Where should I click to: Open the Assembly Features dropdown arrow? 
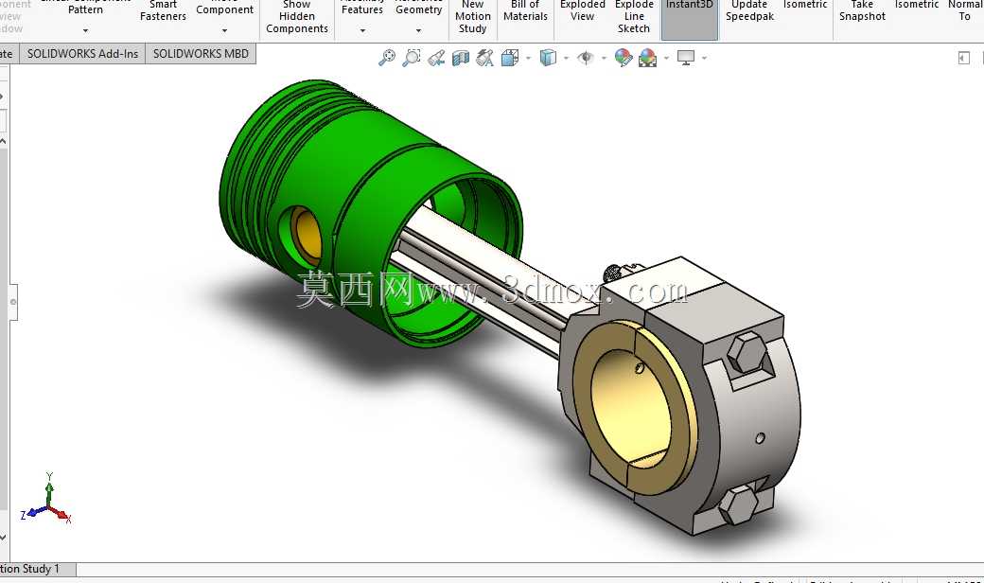coord(362,30)
